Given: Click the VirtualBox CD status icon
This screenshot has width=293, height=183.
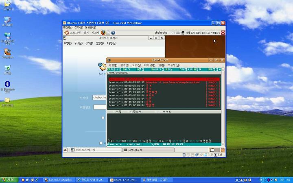Looking at the screenshot, I should pyautogui.click(x=188, y=155).
